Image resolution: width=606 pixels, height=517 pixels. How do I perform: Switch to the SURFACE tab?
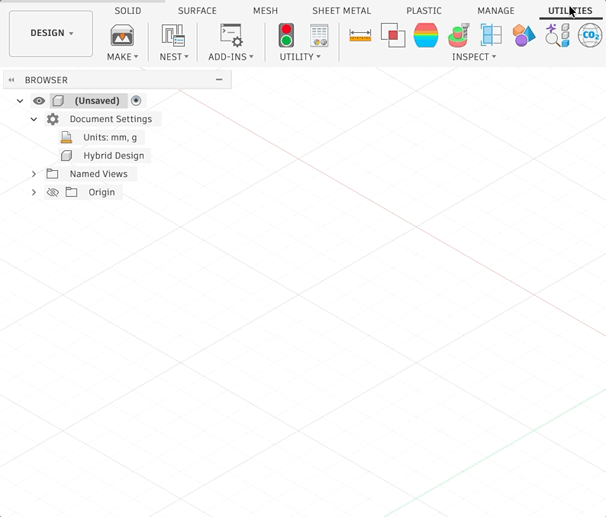(x=197, y=11)
